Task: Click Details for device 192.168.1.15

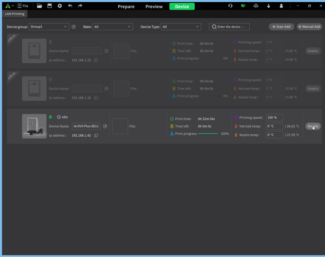Action: tap(313, 88)
